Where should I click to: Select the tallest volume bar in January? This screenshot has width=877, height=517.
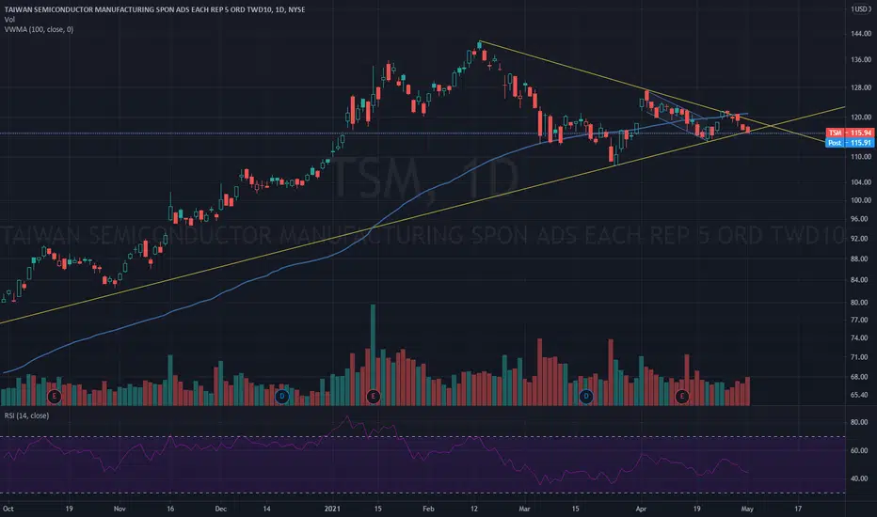(x=373, y=355)
